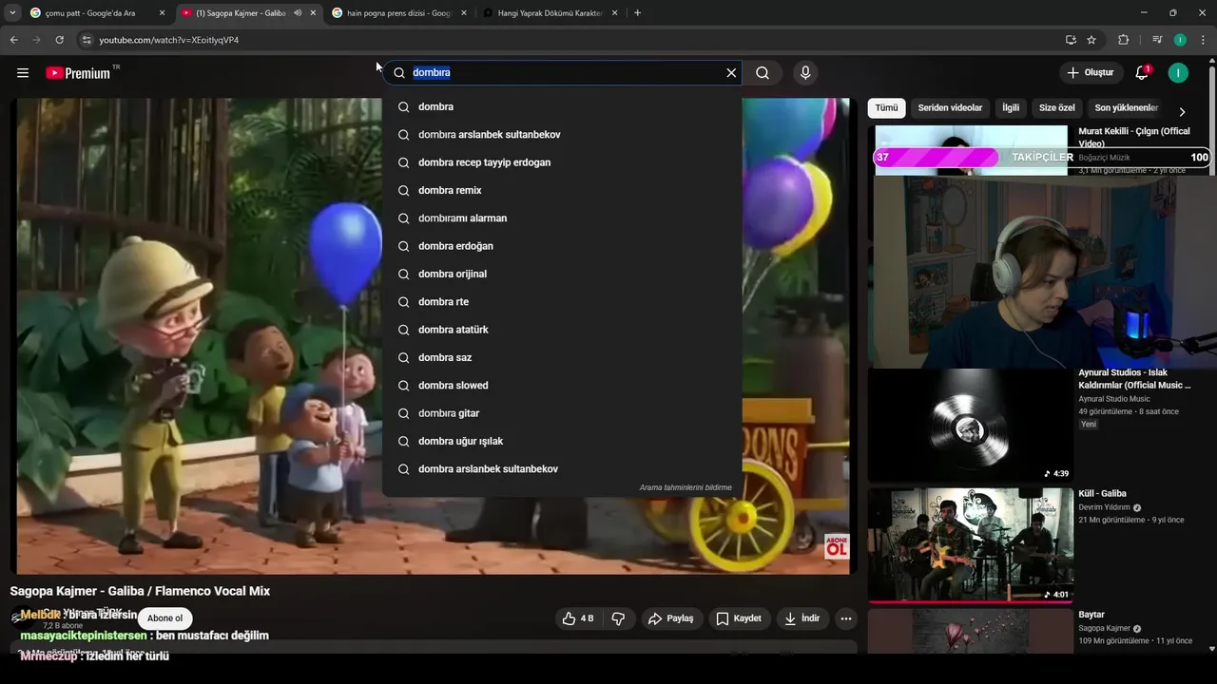The height and width of the screenshot is (684, 1217).
Task: Download the video with İndir
Action: tap(802, 618)
